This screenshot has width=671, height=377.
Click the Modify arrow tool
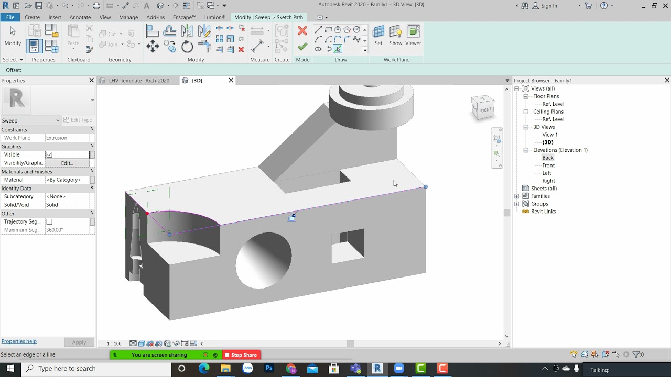point(13,36)
